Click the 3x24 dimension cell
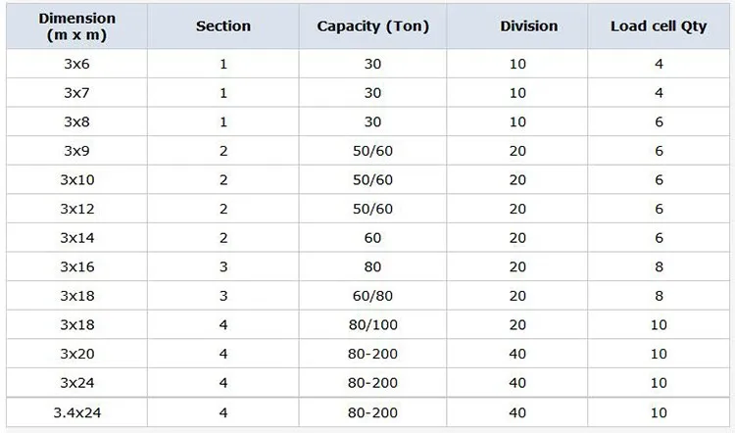This screenshot has width=735, height=433. (x=76, y=382)
